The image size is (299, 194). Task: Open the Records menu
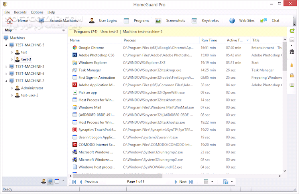(20, 12)
